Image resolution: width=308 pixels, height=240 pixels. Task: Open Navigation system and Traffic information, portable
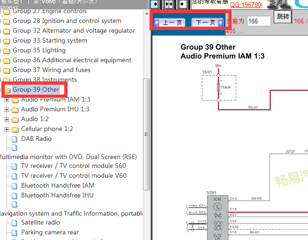pyautogui.click(x=71, y=213)
